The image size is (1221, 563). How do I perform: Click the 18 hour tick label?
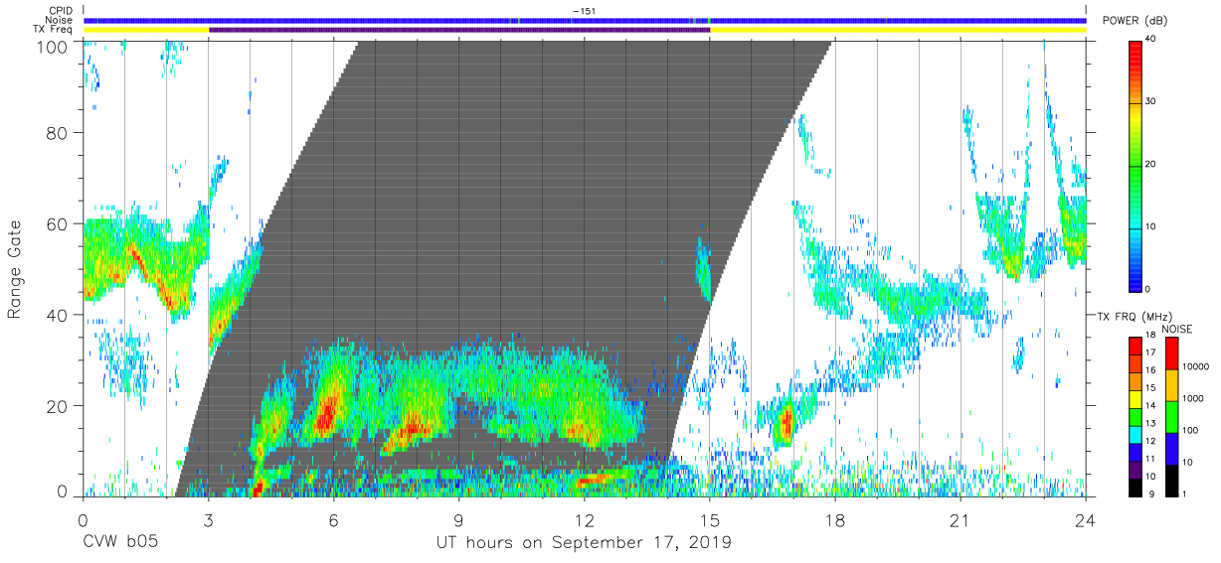coord(835,520)
